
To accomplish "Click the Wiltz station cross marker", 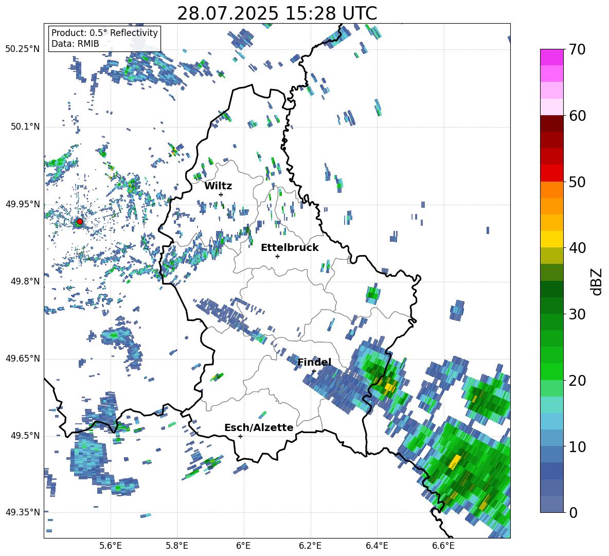I will 221,194.
